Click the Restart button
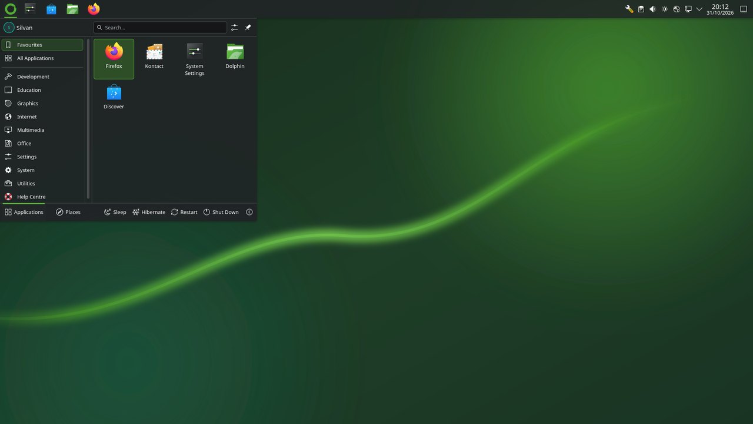 point(184,212)
